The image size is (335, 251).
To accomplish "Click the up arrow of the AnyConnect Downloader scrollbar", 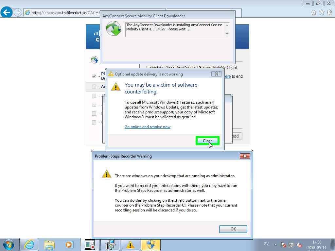I will click(x=227, y=25).
